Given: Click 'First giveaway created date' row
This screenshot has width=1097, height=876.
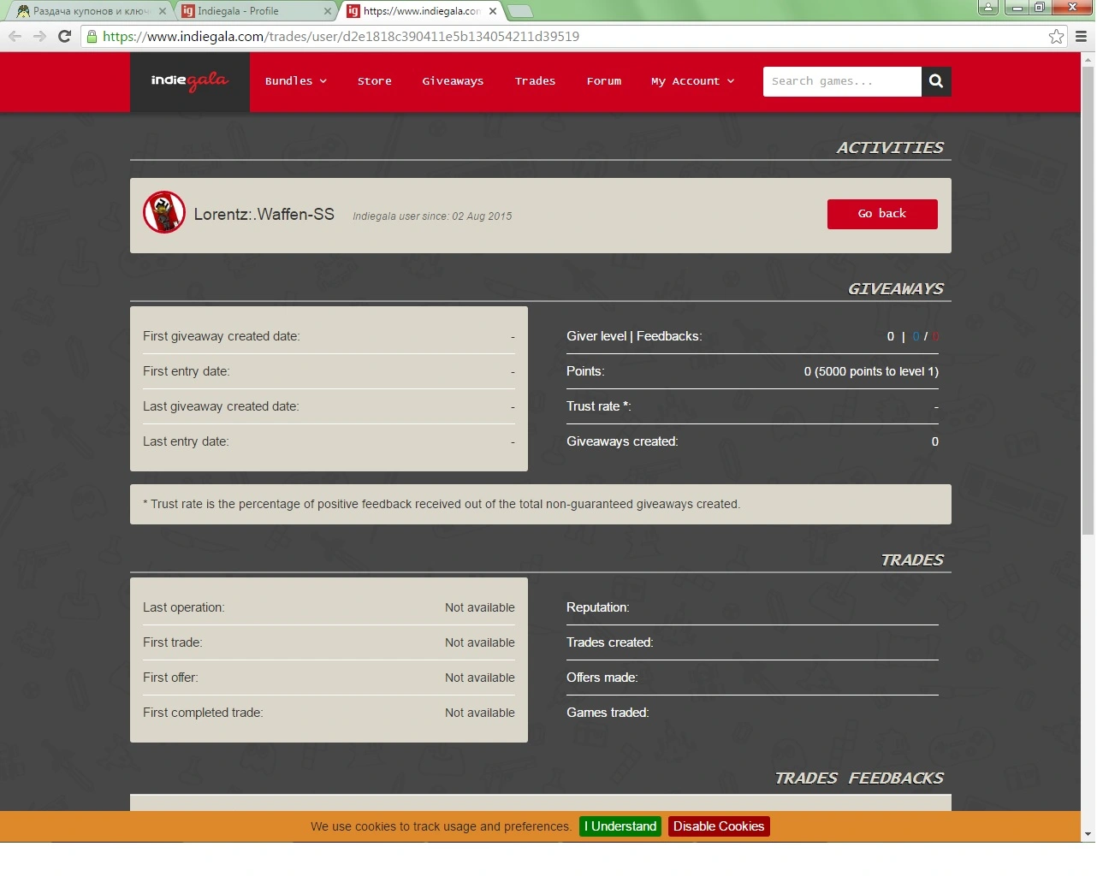Looking at the screenshot, I should tap(329, 336).
